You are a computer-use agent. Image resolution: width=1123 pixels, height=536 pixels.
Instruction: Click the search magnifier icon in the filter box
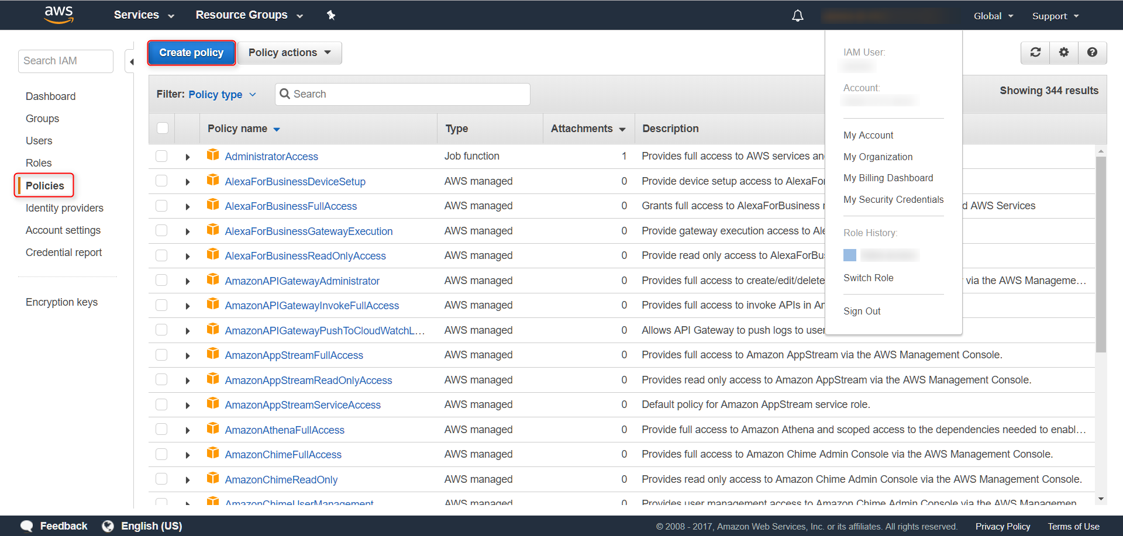(285, 94)
